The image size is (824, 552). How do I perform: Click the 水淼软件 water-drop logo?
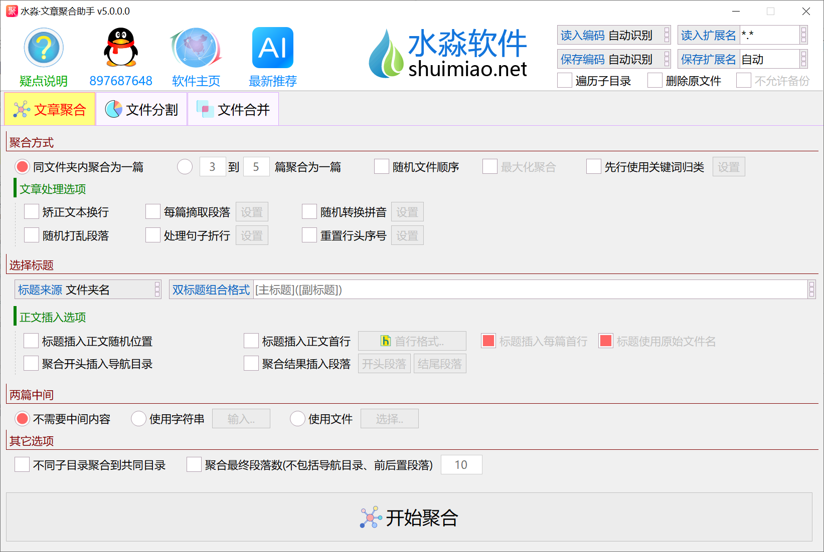pos(386,53)
